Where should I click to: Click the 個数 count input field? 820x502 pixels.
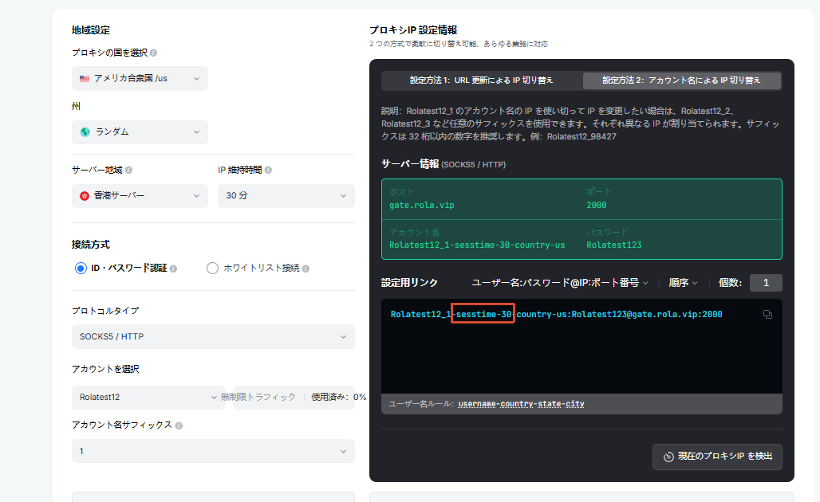[766, 283]
